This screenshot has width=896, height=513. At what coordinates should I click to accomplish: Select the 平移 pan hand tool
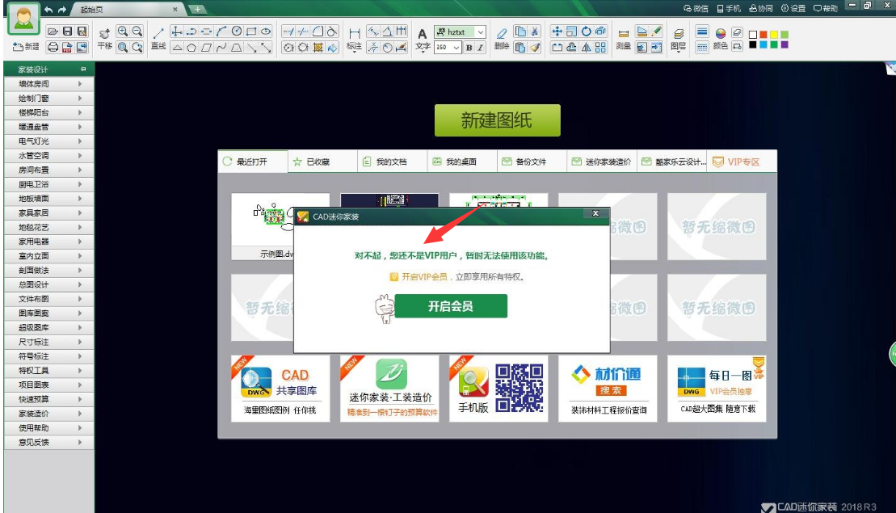point(104,39)
